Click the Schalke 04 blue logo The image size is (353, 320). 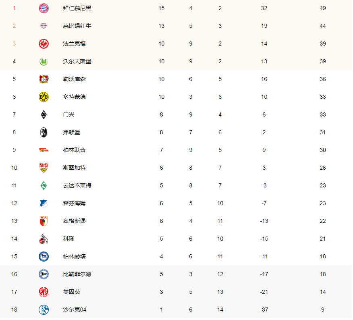(44, 310)
